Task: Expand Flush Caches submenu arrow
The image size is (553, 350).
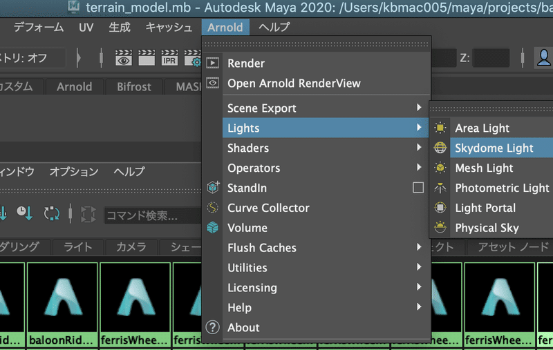Action: point(419,247)
